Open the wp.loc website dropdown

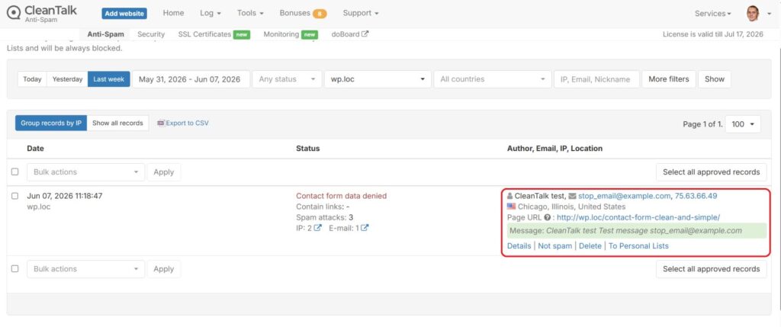coord(378,79)
